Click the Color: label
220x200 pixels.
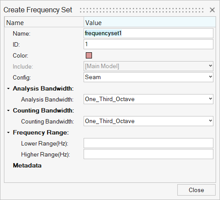(21, 56)
